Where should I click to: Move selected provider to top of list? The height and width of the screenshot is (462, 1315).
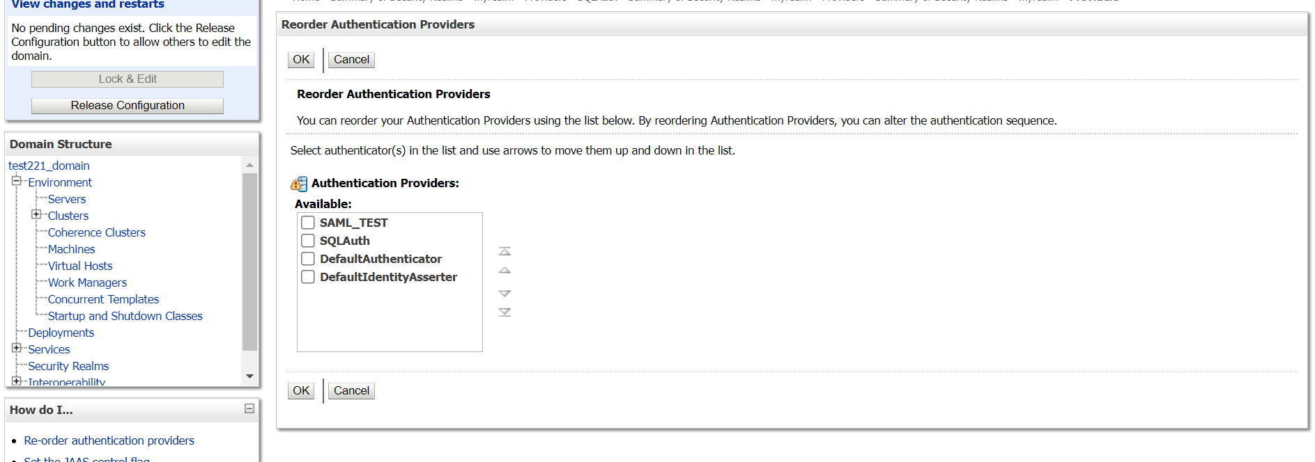[x=504, y=250]
